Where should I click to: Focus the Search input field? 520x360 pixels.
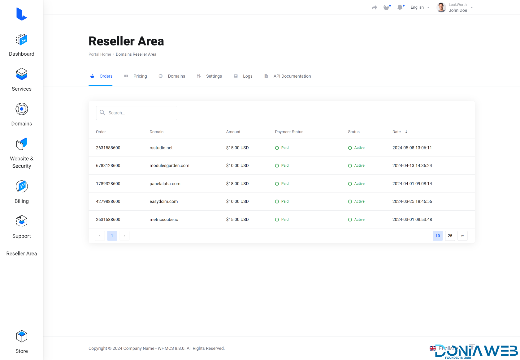136,113
